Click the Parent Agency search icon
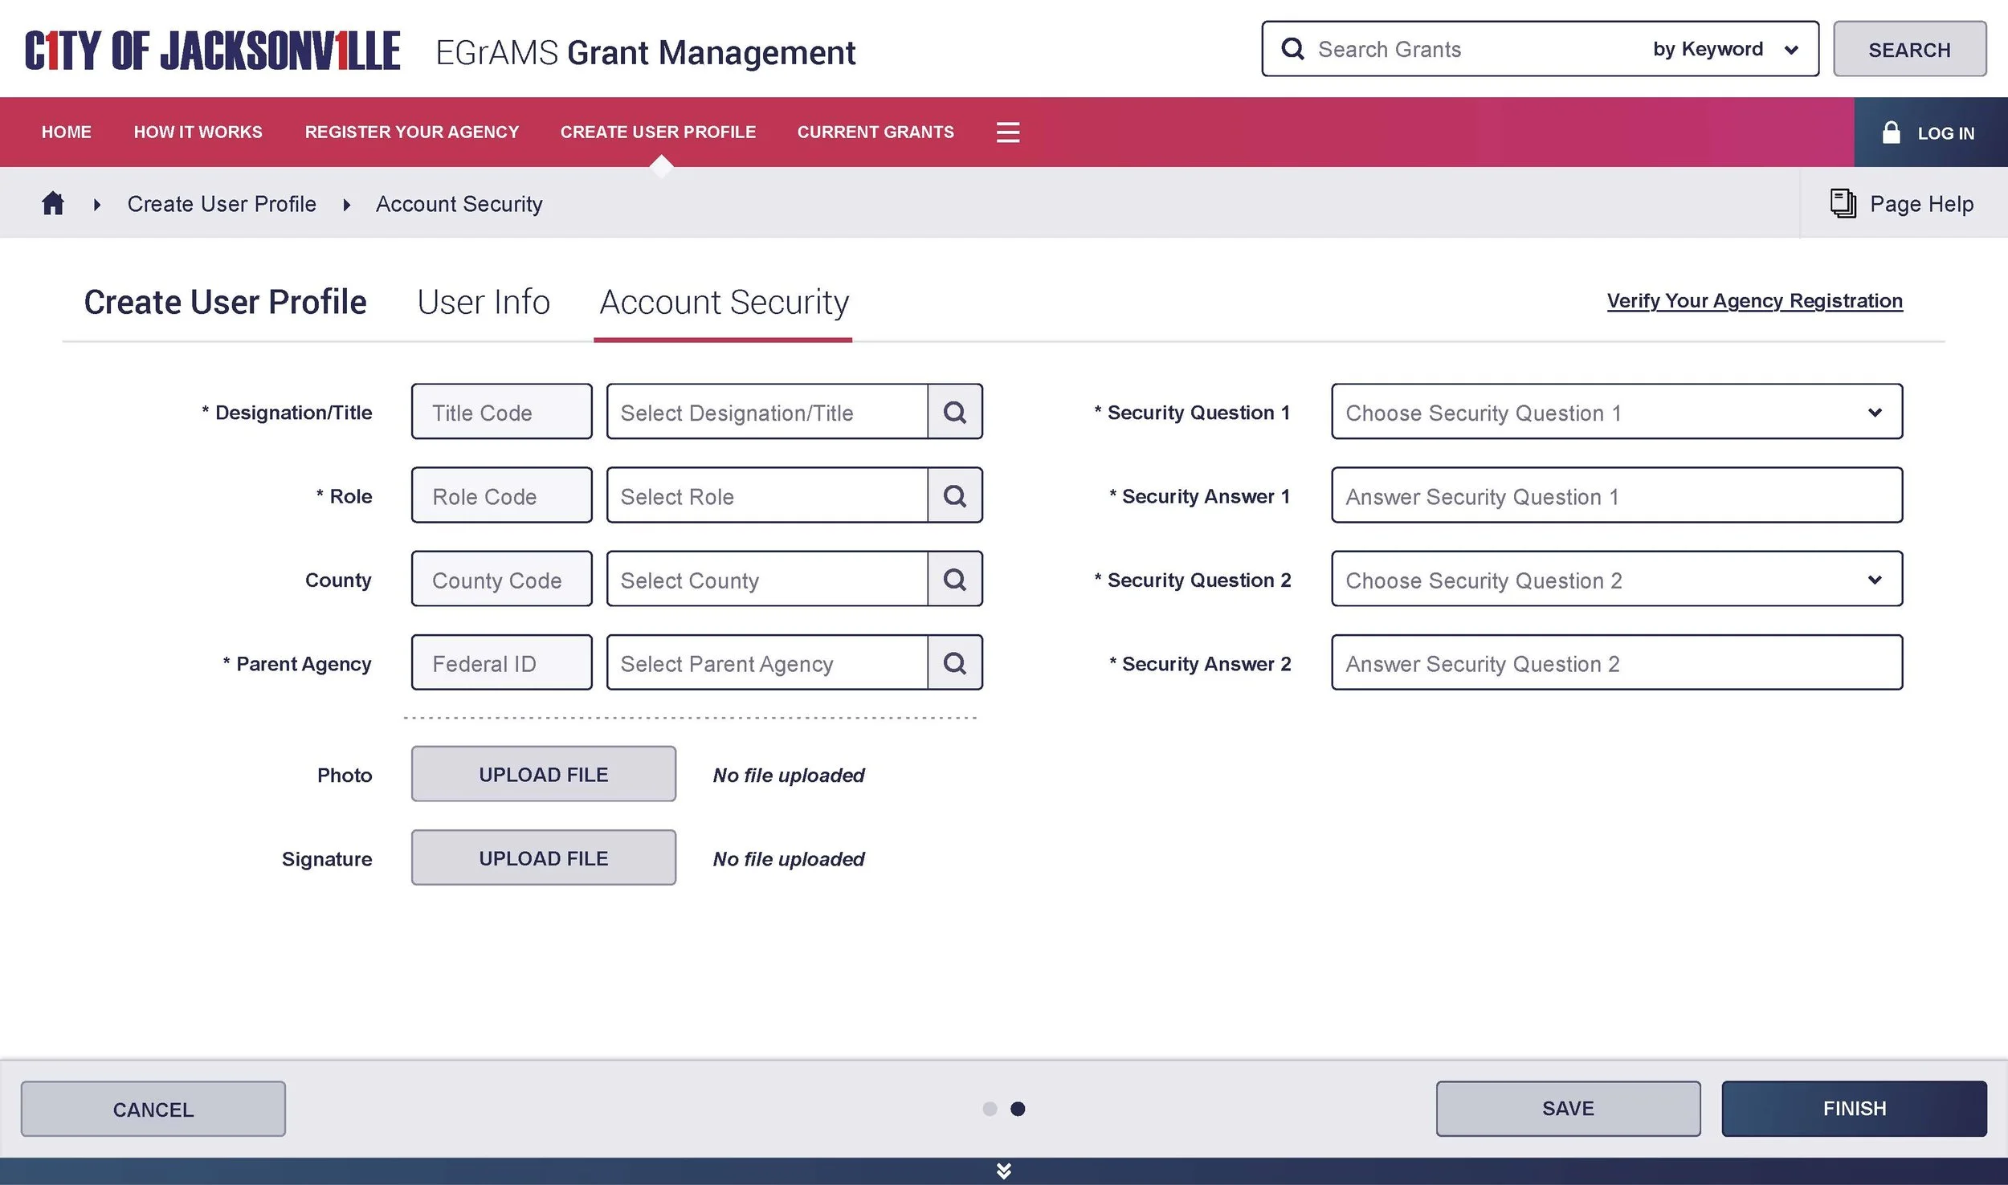 pos(954,663)
